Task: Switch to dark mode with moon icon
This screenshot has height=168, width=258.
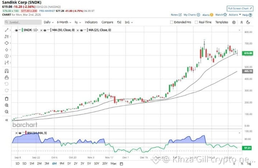Action: click(x=248, y=22)
